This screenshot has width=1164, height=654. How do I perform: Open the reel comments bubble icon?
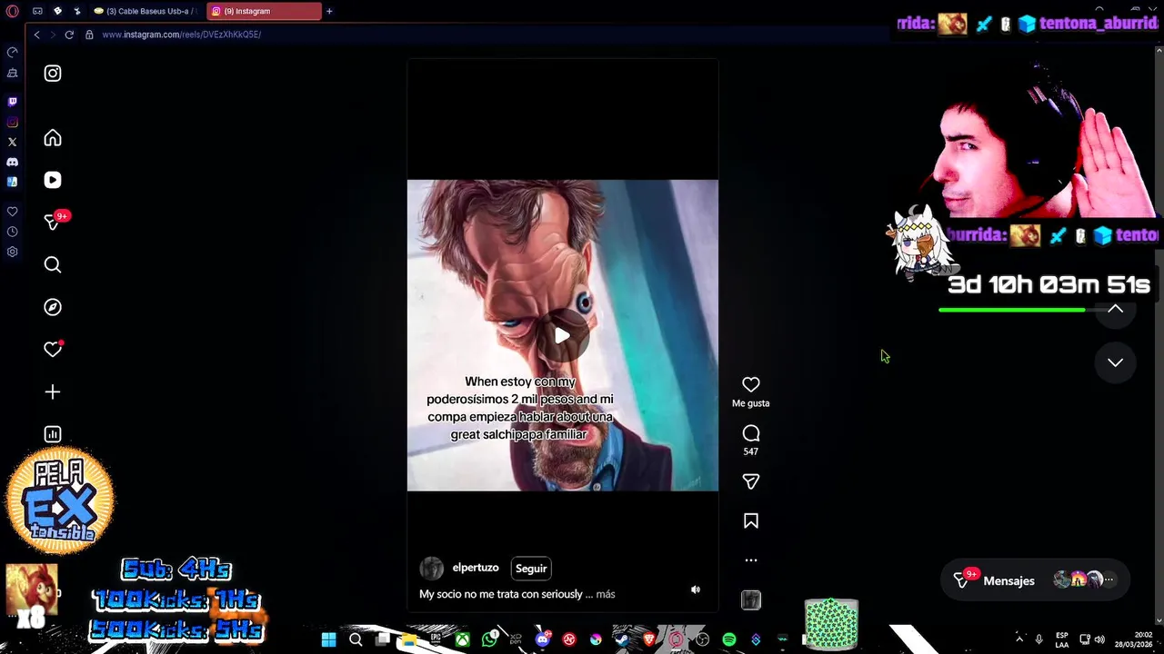click(751, 433)
